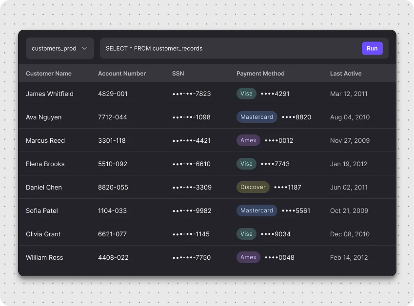
Task: Click account number 4408-022
Action: (x=113, y=257)
